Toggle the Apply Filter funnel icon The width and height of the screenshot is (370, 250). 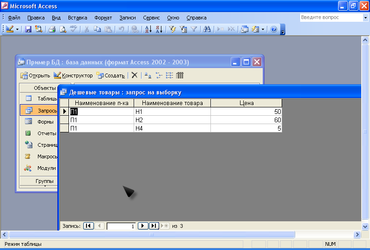[x=194, y=29]
